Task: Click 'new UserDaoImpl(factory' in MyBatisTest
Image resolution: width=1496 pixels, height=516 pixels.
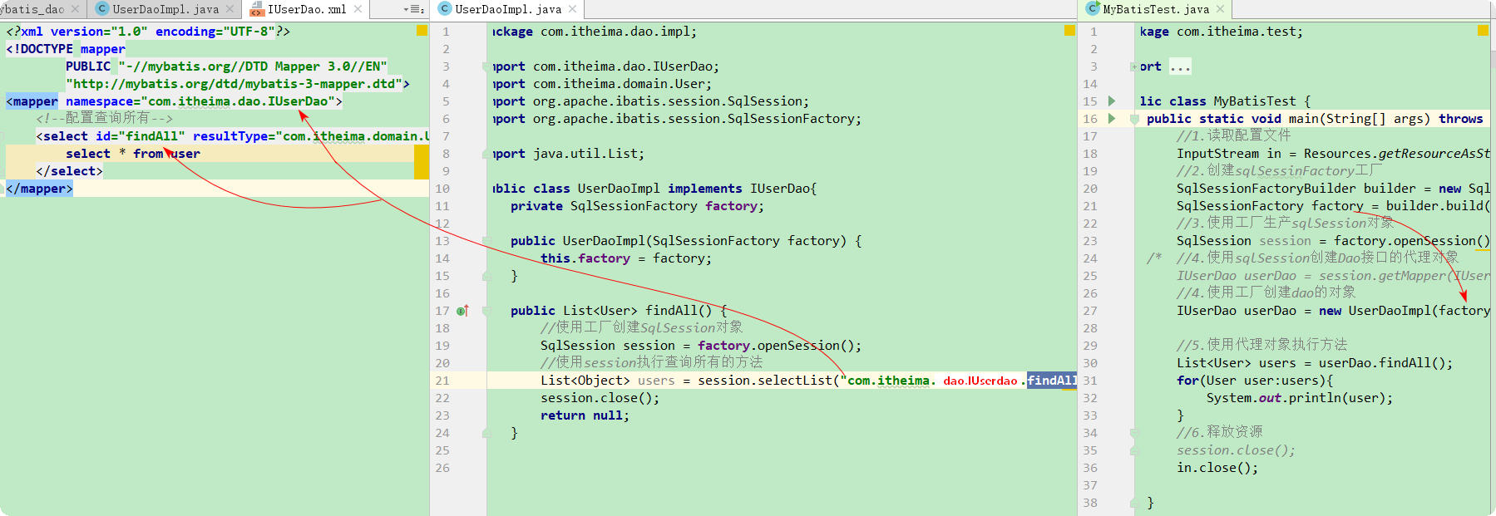Action: pyautogui.click(x=1405, y=311)
